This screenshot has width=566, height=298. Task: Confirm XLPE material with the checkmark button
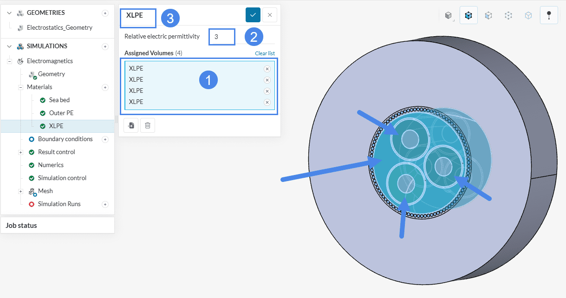click(253, 15)
